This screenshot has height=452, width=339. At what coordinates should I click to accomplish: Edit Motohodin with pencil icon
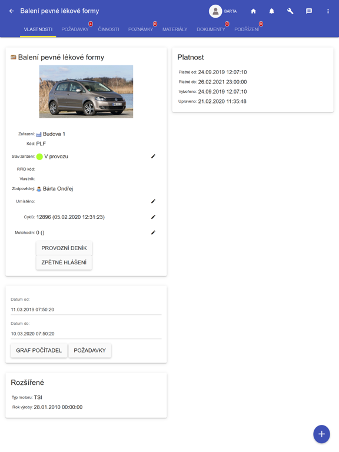pos(153,232)
